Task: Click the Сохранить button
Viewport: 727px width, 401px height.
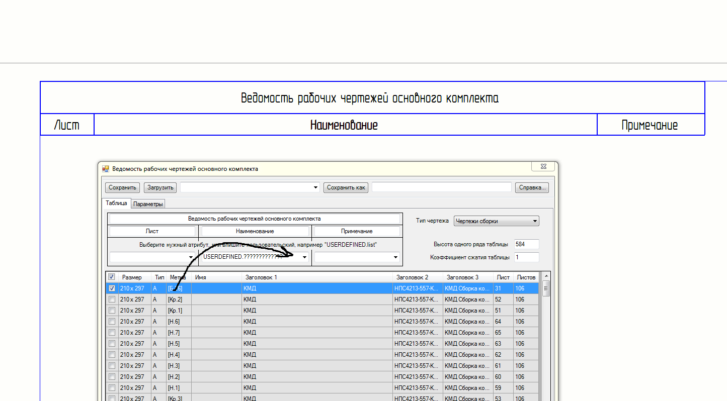Action: coord(122,187)
